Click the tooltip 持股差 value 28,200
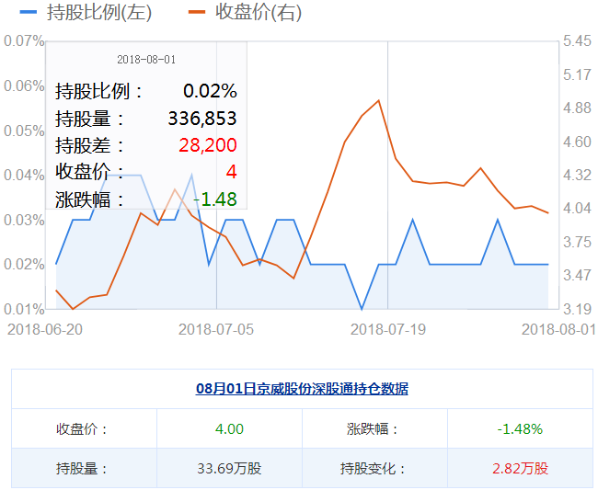Viewport: 598px width, 490px height. tap(208, 145)
